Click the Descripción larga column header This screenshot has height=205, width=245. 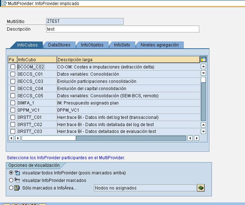pos(128,59)
